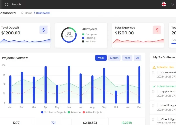The height and width of the screenshot is (125, 176).
Task: Click the $2,50,523 statistic
Action: click(90, 123)
